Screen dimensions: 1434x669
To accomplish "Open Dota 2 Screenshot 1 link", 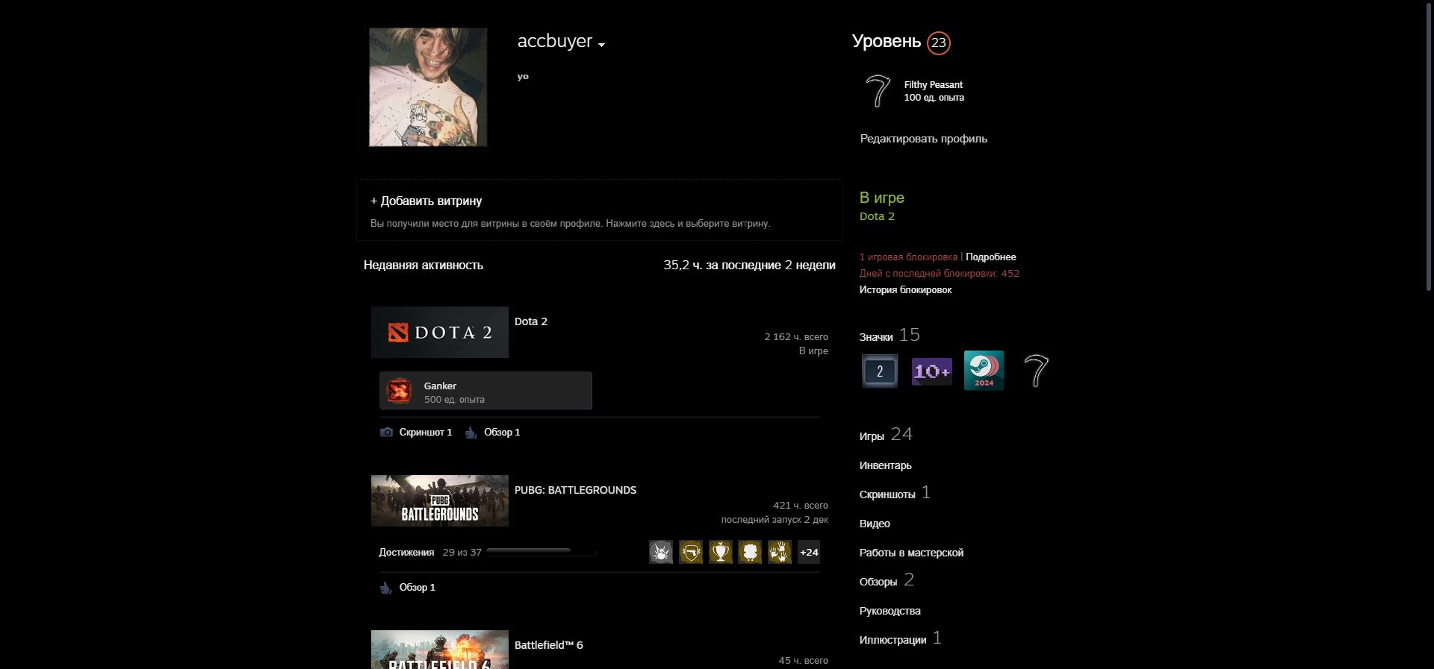I will tap(425, 433).
